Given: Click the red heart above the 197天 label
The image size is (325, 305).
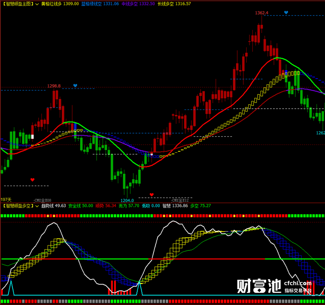Looking at the screenshot, I should click(32, 180).
